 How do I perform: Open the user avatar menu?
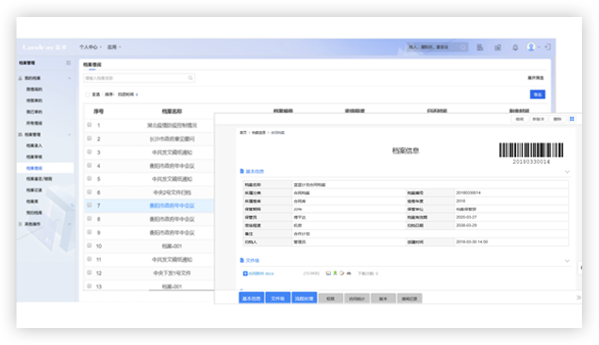click(531, 47)
